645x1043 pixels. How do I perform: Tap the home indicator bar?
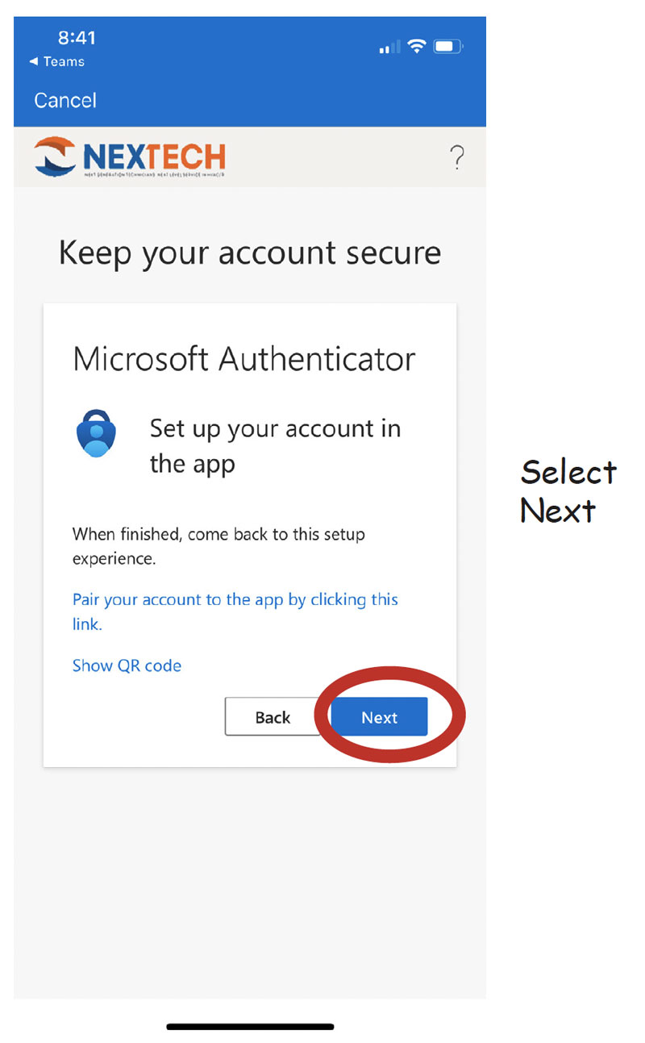click(250, 1027)
